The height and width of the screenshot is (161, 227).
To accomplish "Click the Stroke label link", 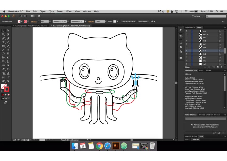I will coord(34,22).
